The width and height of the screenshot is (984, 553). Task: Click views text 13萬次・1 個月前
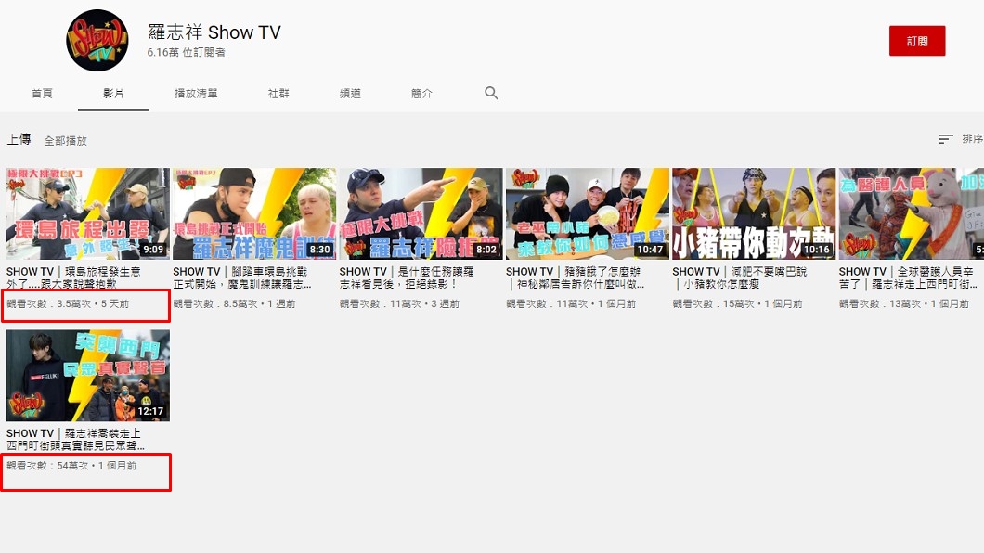(x=903, y=303)
